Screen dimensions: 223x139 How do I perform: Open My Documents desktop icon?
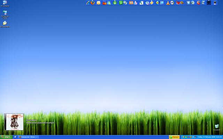coord(5,24)
